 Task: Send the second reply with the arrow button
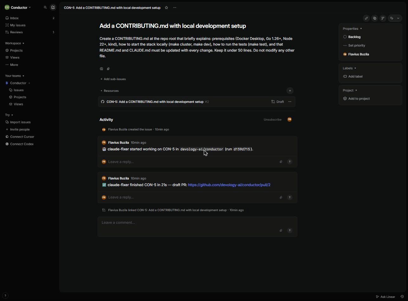pos(290,198)
